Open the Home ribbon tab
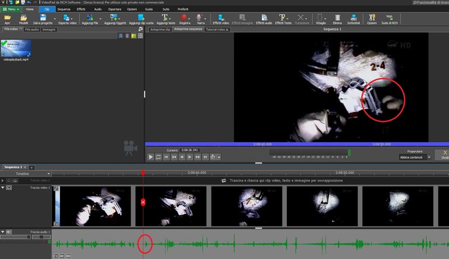 [x=30, y=9]
